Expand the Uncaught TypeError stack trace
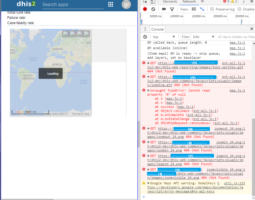The image size is (255, 200). pos(148,91)
